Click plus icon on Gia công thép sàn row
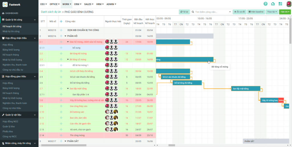The width and height of the screenshot is (292, 147). click(x=61, y=106)
